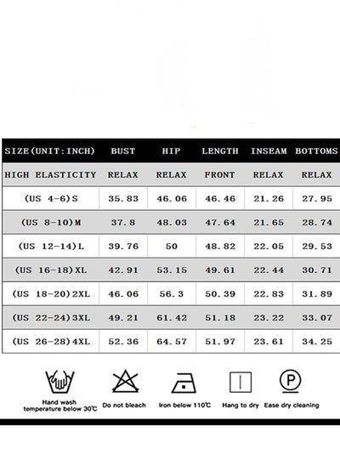This screenshot has height=454, width=340.
Task: Click the dry cleaning circled P icon
Action: 290,381
